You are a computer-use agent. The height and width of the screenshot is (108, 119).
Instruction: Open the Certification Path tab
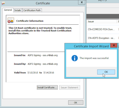tap(32, 10)
